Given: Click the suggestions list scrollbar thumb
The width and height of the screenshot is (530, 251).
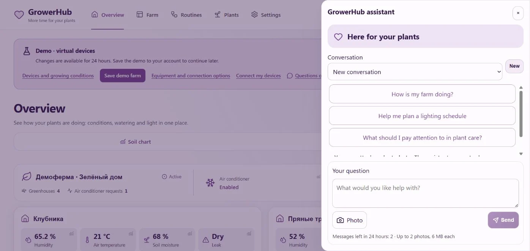Looking at the screenshot, I should pyautogui.click(x=521, y=114).
